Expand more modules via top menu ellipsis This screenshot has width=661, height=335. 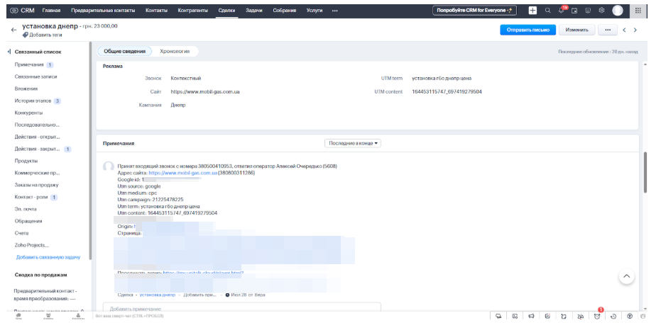tap(335, 11)
